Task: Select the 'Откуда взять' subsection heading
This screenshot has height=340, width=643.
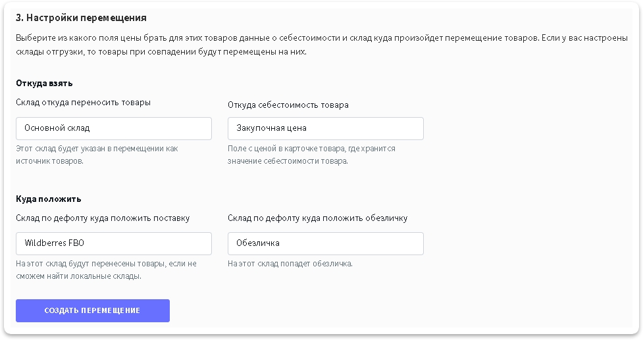Action: tap(44, 84)
